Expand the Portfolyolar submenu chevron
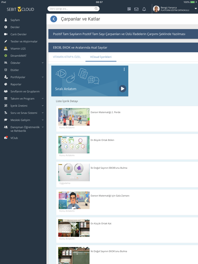This screenshot has width=198, height=264. pos(43,77)
